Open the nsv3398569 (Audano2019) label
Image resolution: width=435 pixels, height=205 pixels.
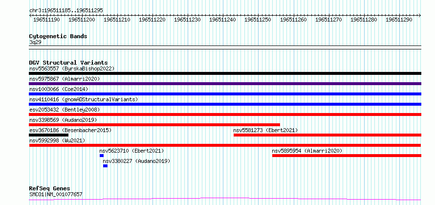63,120
